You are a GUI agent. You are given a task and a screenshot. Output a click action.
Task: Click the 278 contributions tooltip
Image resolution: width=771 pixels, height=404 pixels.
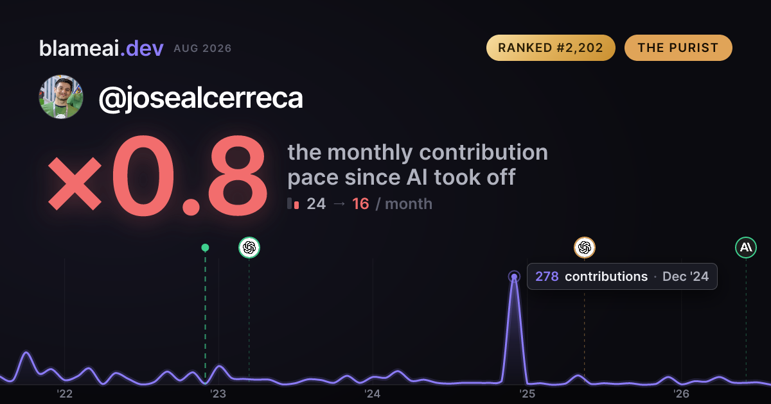pos(622,276)
